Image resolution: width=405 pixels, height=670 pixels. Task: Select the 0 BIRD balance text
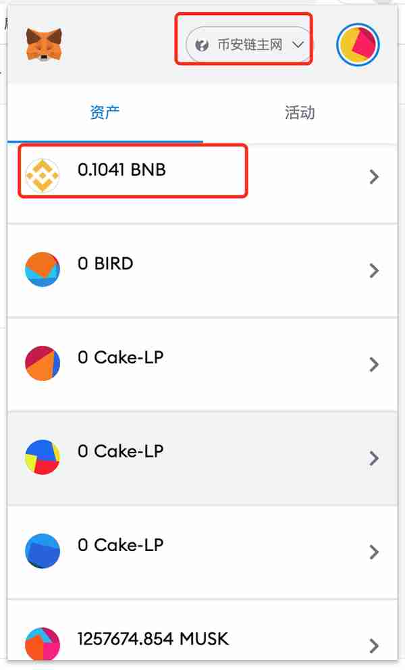(105, 263)
